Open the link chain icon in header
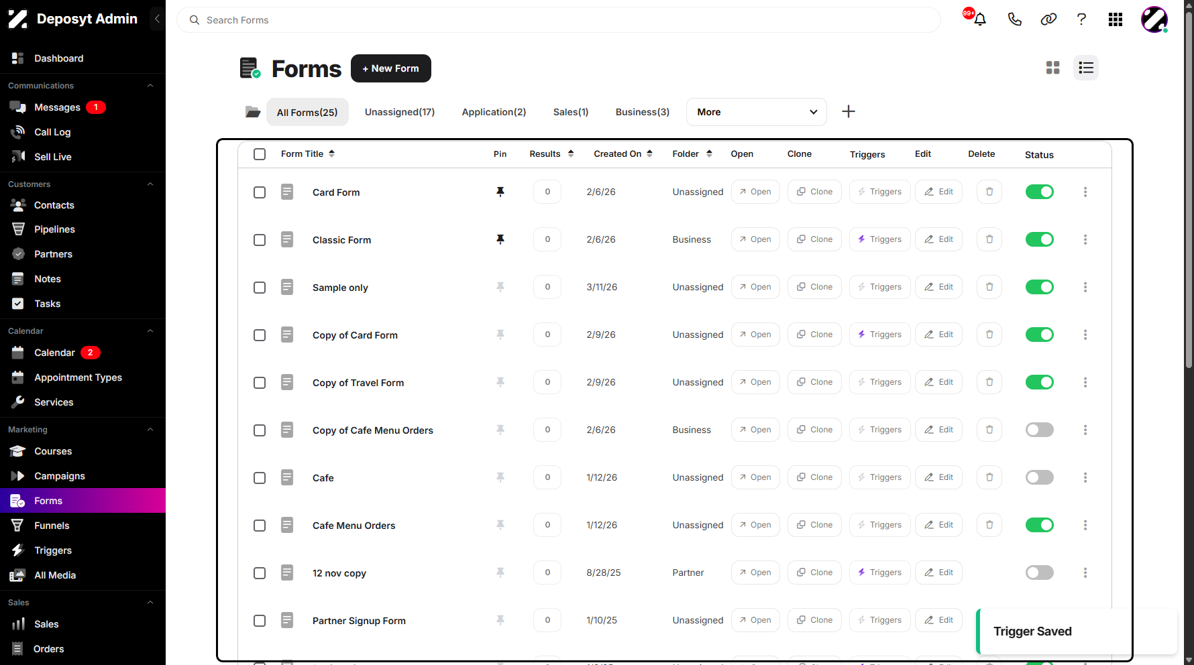The width and height of the screenshot is (1194, 665). tap(1048, 19)
